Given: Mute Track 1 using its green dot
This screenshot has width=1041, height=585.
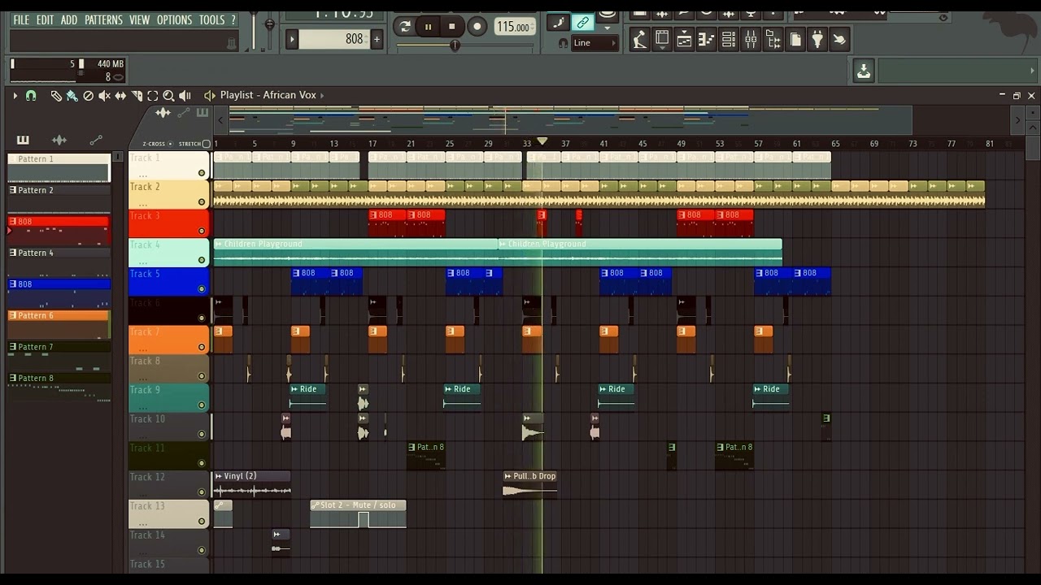Looking at the screenshot, I should tap(202, 173).
